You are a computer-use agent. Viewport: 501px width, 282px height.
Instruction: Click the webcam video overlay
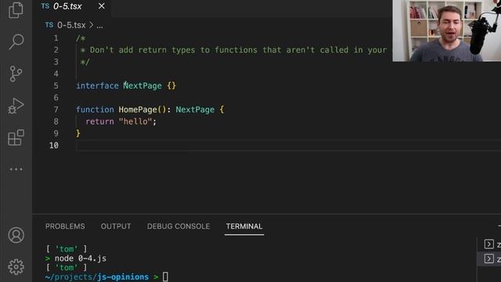coord(447,31)
